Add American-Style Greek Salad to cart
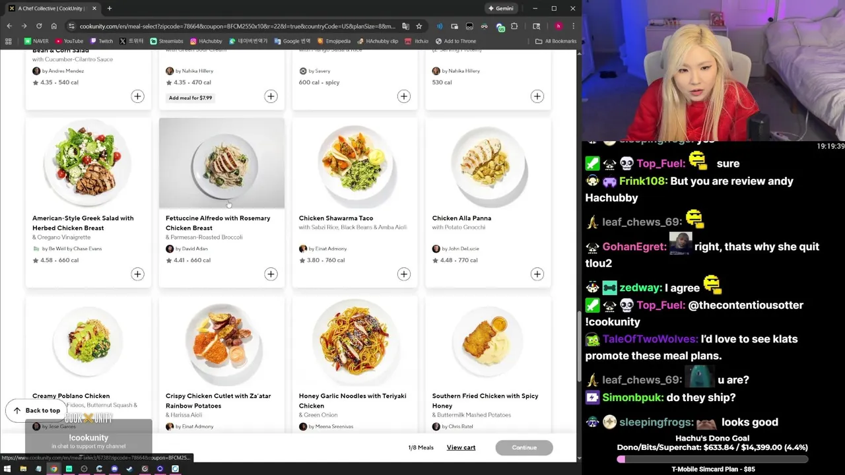This screenshot has width=845, height=475. point(137,274)
